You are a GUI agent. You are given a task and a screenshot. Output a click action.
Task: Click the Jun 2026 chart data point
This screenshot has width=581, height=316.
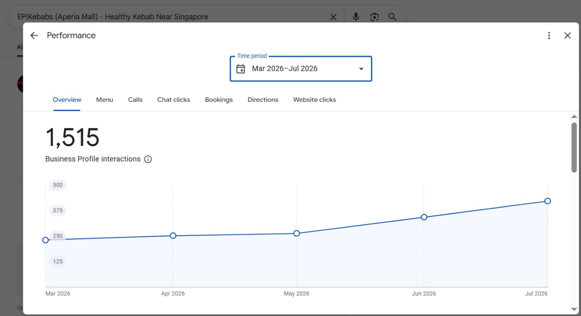424,217
